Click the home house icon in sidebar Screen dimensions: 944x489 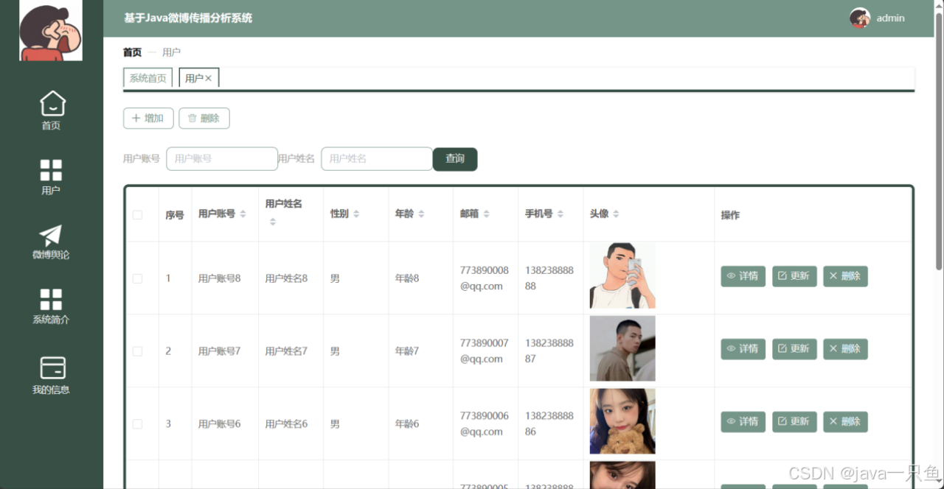pyautogui.click(x=52, y=104)
